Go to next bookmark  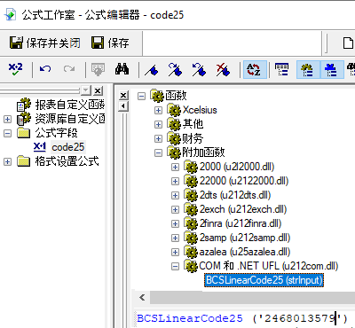175,70
